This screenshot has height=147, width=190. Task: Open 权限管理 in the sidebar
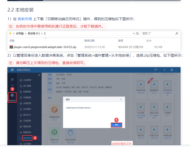tap(27, 92)
